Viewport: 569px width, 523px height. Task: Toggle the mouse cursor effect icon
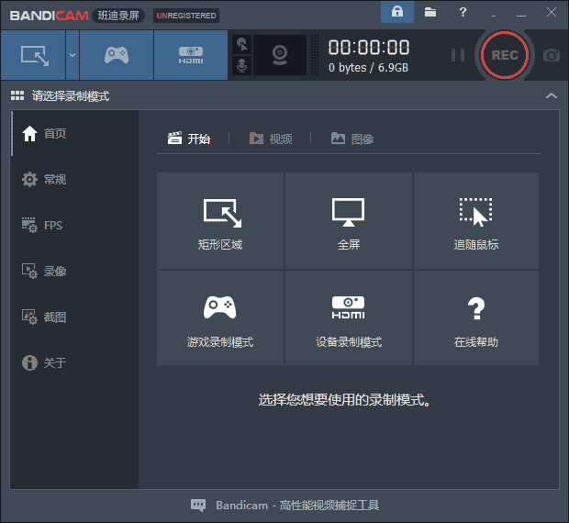pos(242,44)
